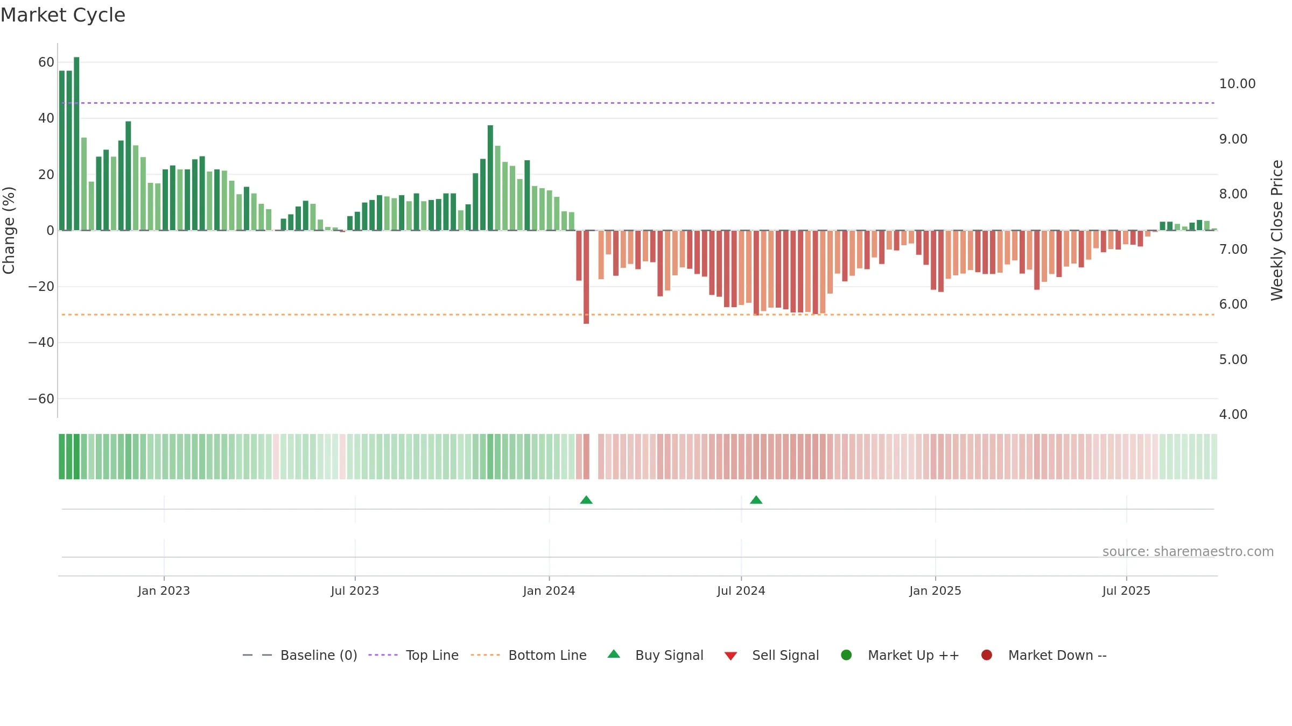Click the 4.00 price axis value
Image resolution: width=1292 pixels, height=726 pixels.
1233,415
